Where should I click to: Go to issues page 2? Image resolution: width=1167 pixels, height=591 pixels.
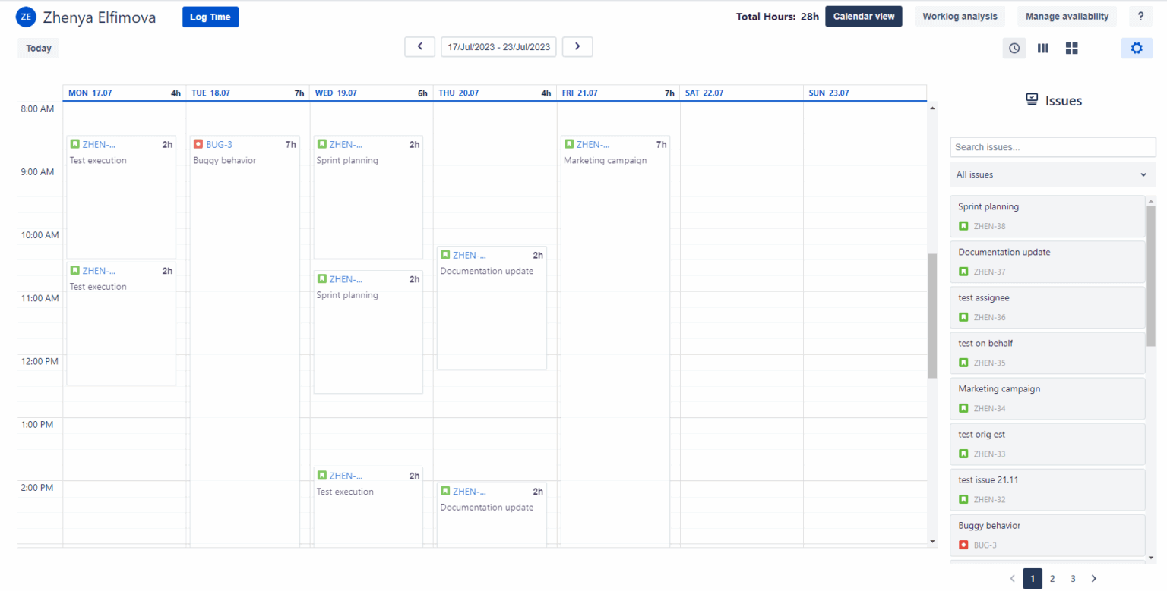[x=1052, y=579]
